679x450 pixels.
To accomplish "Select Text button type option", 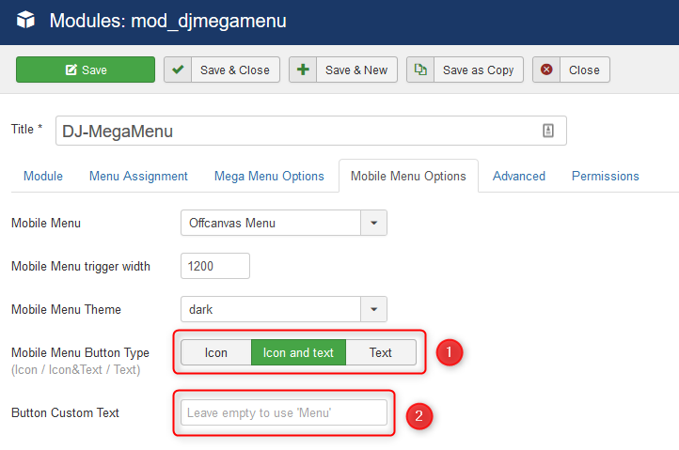I will click(x=381, y=352).
